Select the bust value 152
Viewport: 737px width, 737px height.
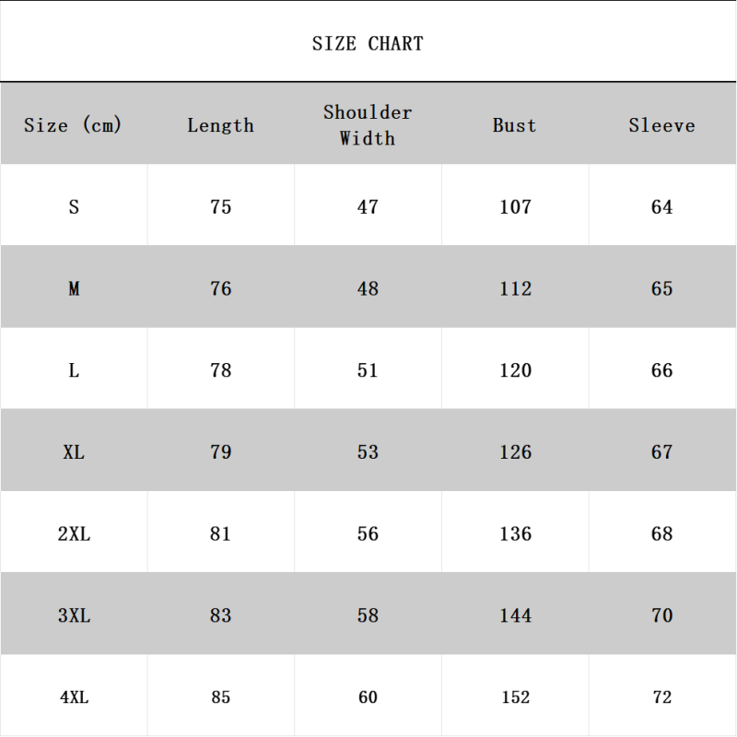(515, 697)
